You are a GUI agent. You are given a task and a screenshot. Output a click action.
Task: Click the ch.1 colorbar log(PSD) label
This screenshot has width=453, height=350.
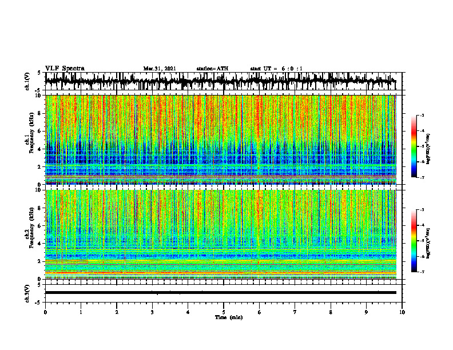coord(429,149)
